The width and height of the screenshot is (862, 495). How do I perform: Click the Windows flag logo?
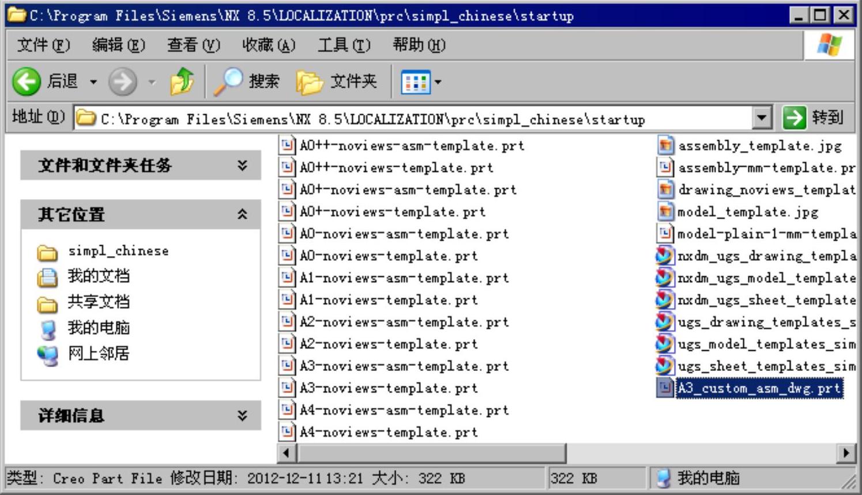click(x=830, y=45)
